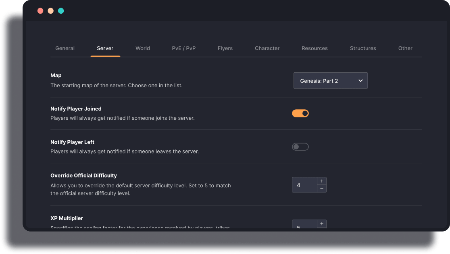Click the Genesis: Part 2 dropdown chevron
The width and height of the screenshot is (450, 254).
pos(360,80)
